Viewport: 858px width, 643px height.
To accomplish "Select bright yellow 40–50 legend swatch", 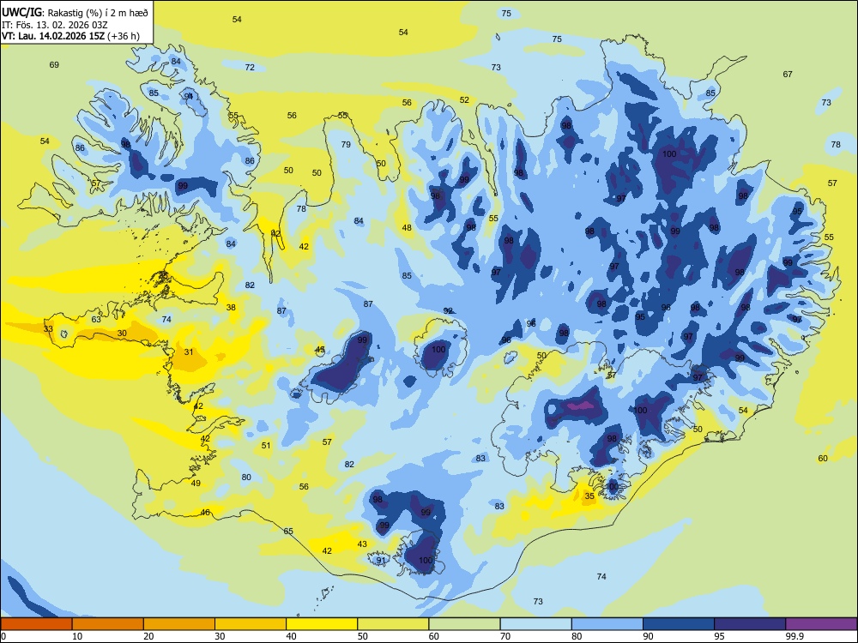I will tap(322, 624).
